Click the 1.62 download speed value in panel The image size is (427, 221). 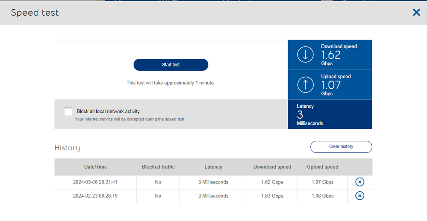point(330,55)
